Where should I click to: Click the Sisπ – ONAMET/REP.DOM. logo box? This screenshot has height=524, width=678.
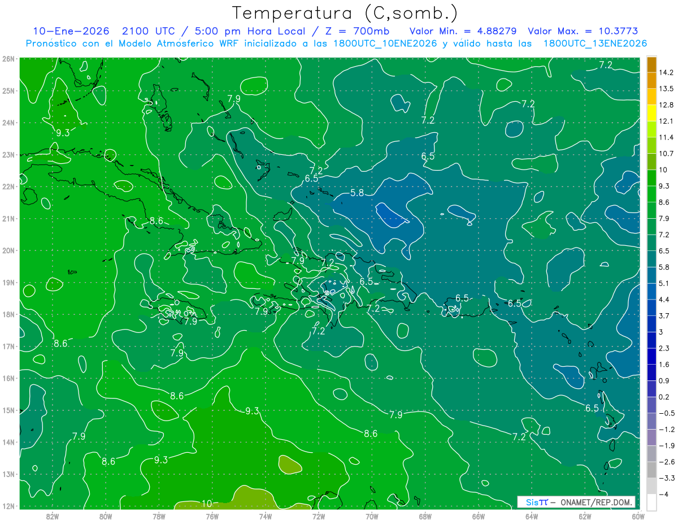[576, 502]
